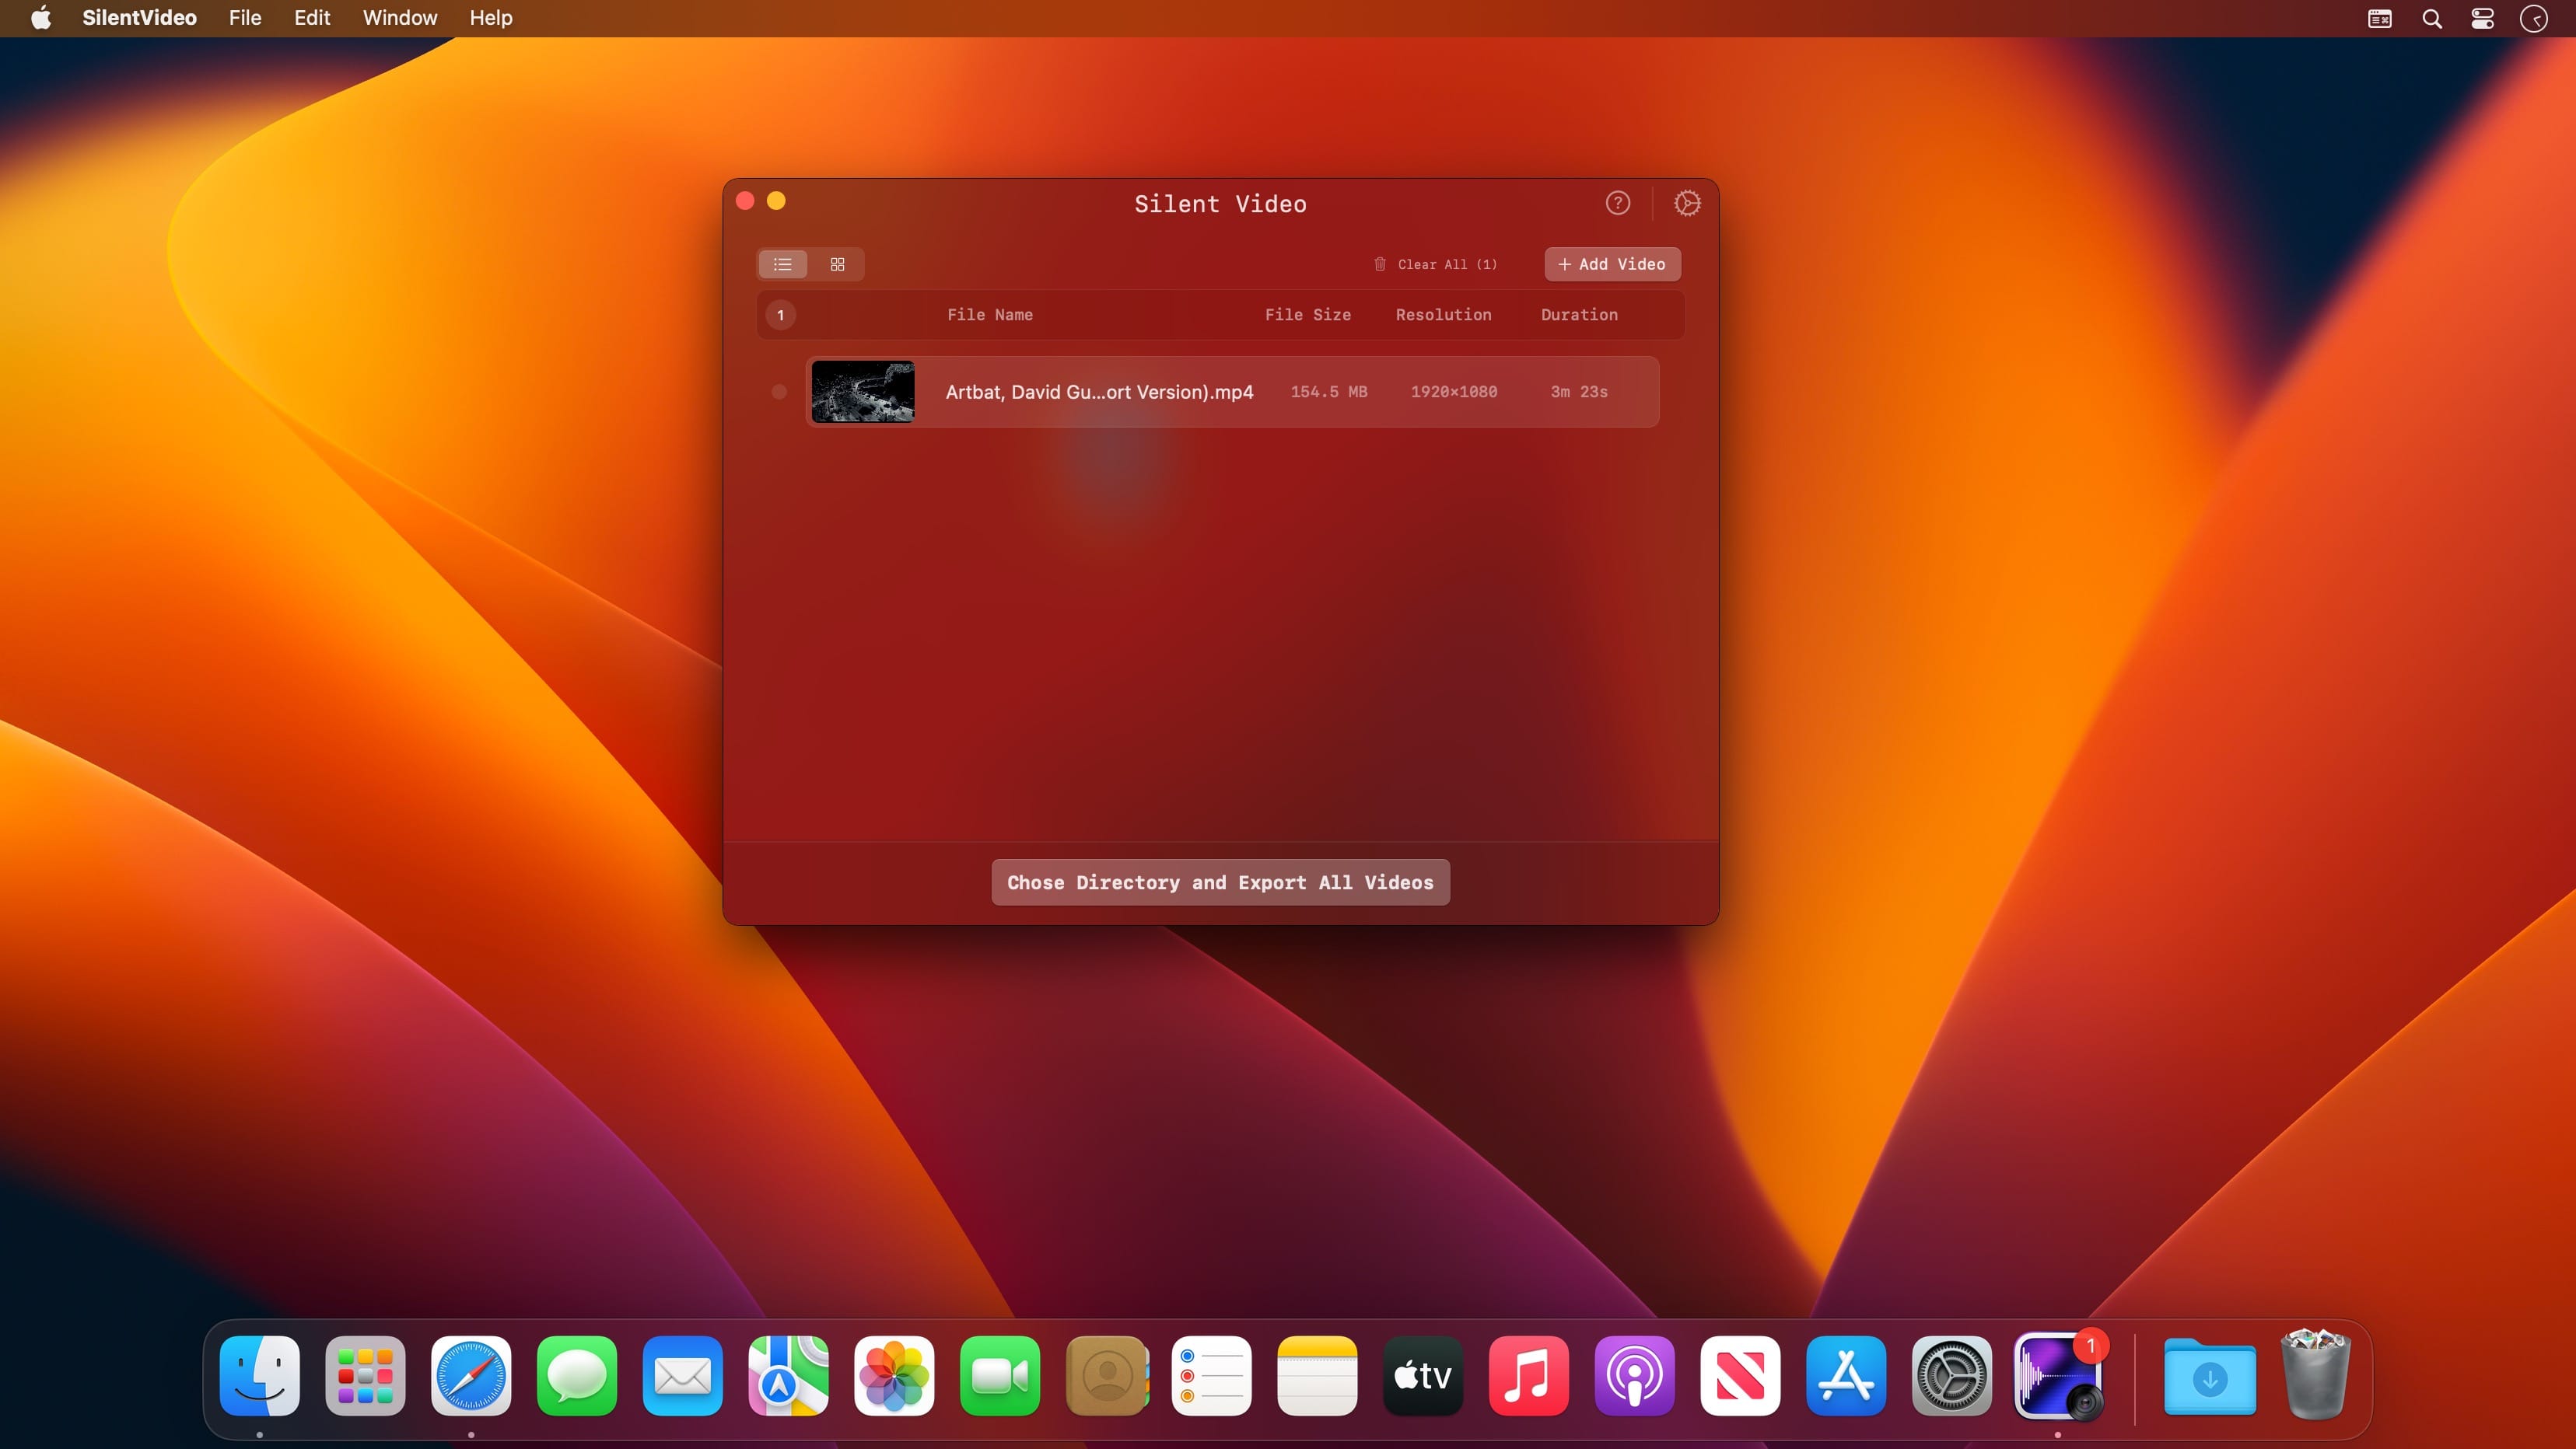Viewport: 2576px width, 1449px height.
Task: Select the radio dot beside Artbat video
Action: point(779,392)
